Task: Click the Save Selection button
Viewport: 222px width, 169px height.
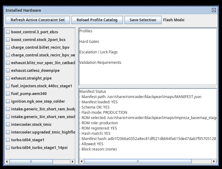Action: [143, 20]
